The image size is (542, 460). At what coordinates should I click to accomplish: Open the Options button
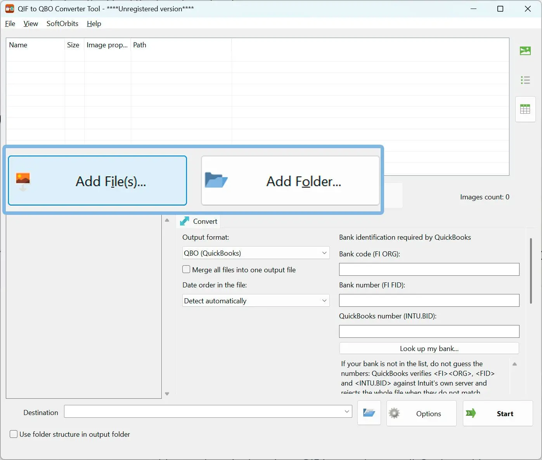point(421,413)
